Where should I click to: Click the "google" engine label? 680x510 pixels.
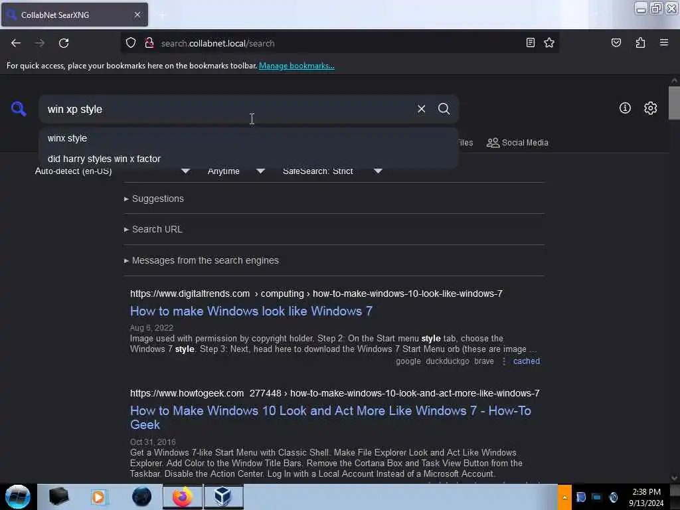point(408,361)
